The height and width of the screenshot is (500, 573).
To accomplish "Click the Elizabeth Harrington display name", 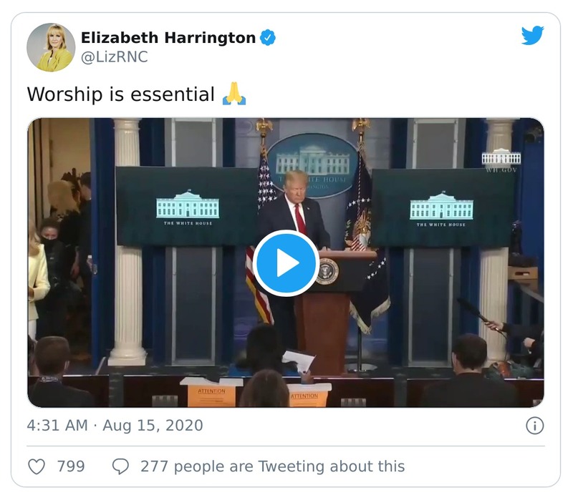I will [x=168, y=38].
